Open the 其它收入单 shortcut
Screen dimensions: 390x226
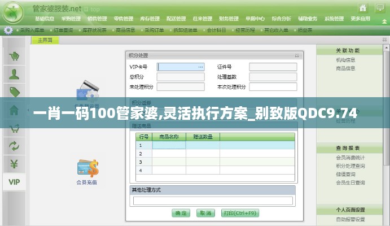point(276,30)
